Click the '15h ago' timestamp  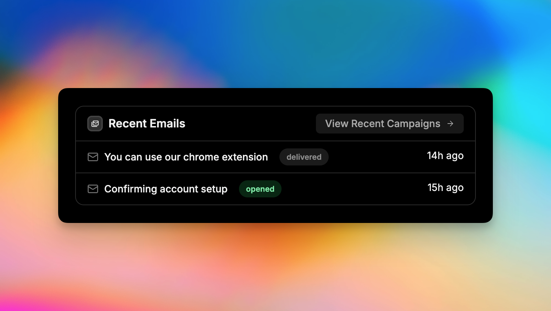[x=445, y=188]
